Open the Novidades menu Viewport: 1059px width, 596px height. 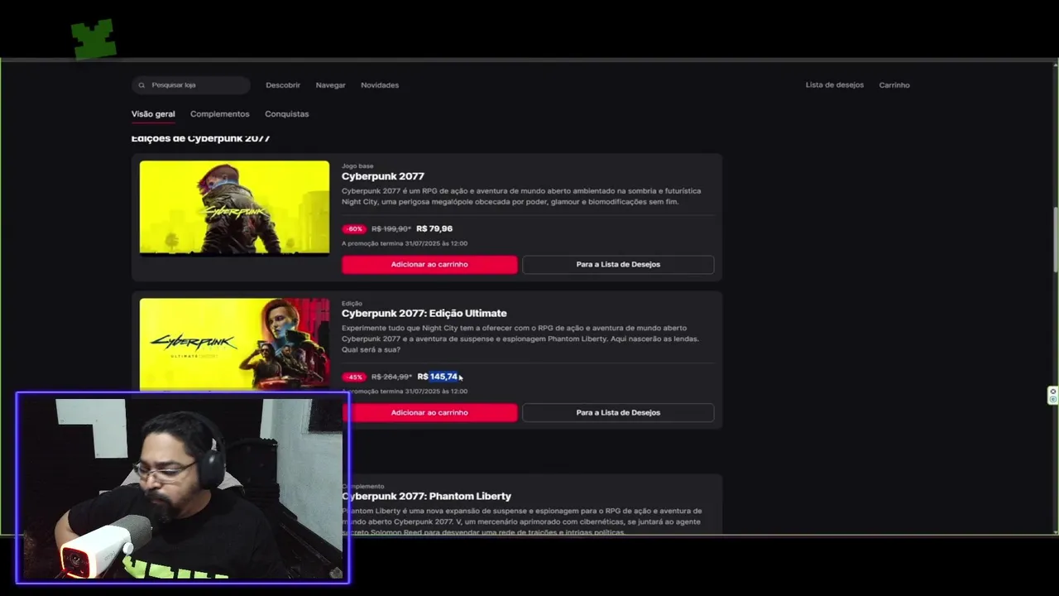coord(380,85)
